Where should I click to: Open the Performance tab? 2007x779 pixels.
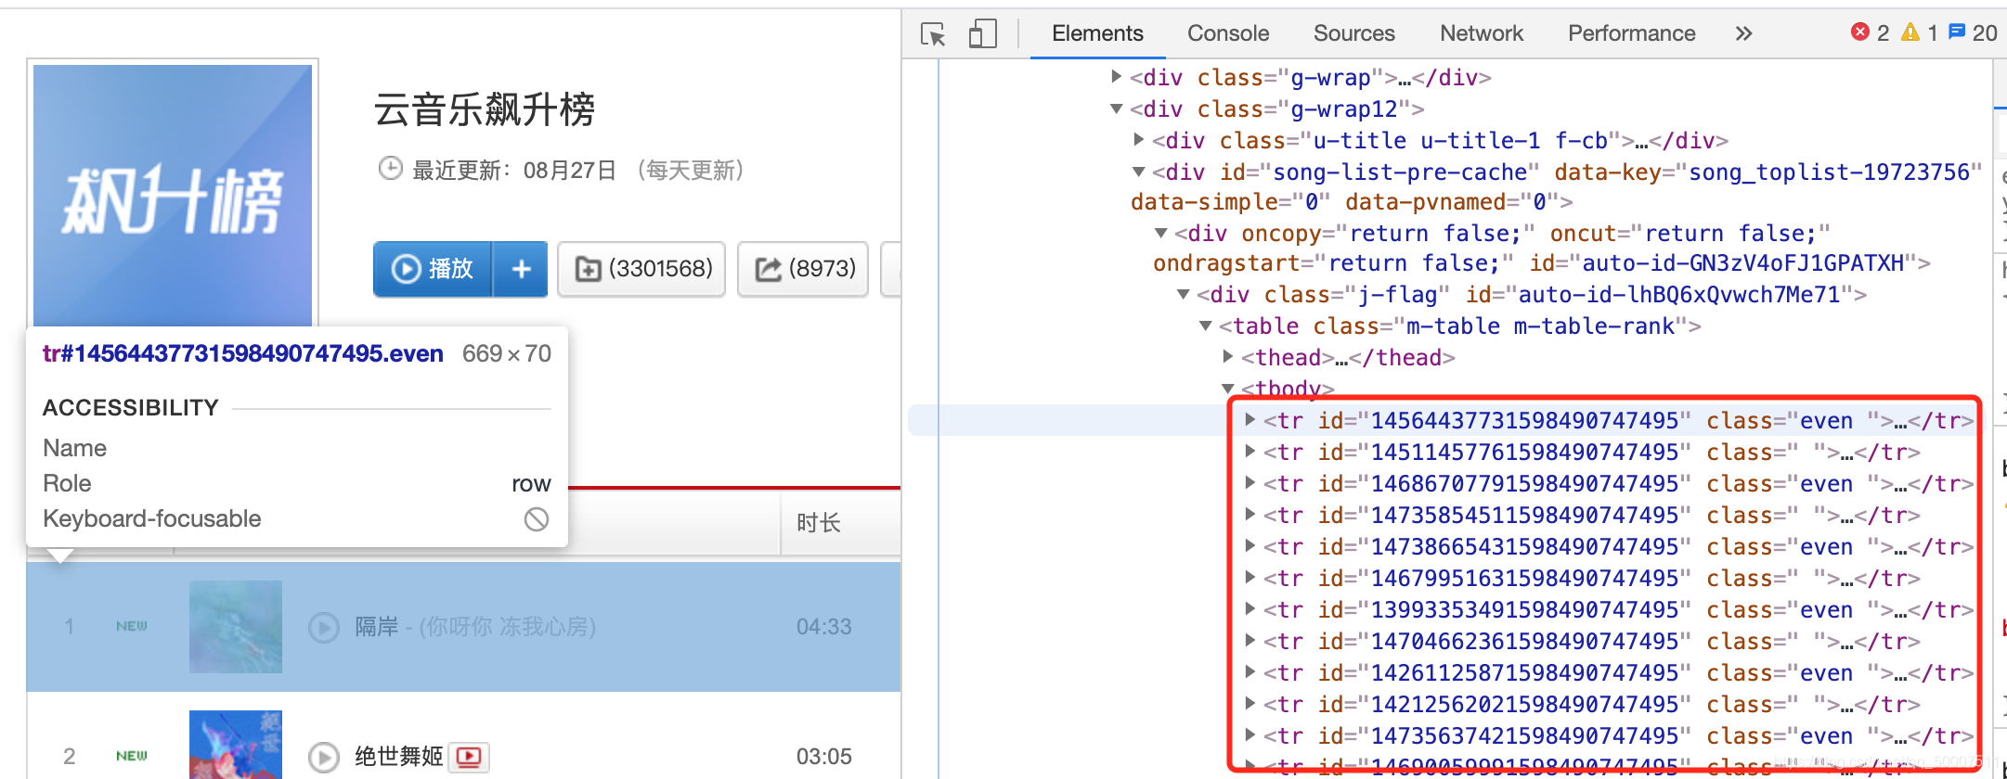pos(1631,33)
